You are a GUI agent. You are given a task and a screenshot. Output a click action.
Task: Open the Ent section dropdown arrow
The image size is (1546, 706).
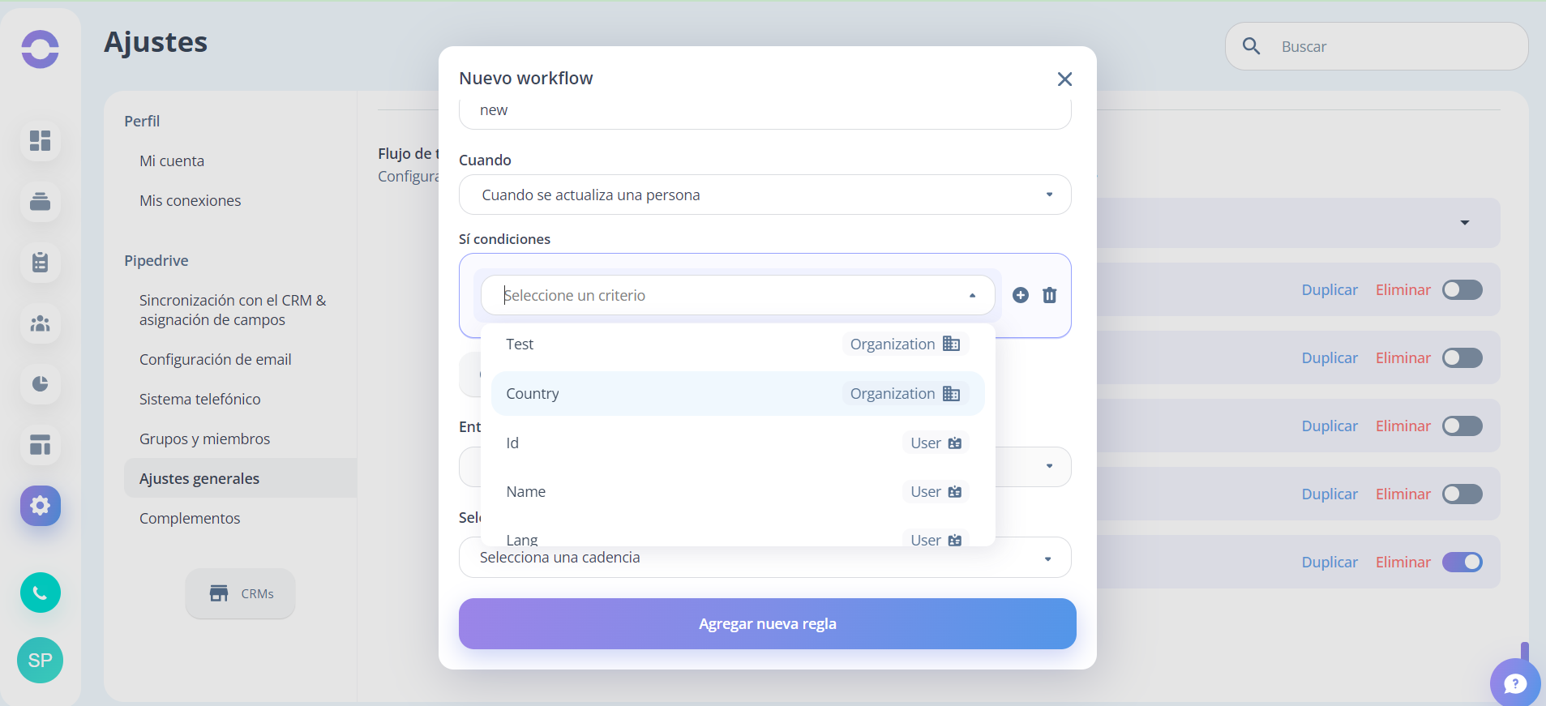point(1049,466)
